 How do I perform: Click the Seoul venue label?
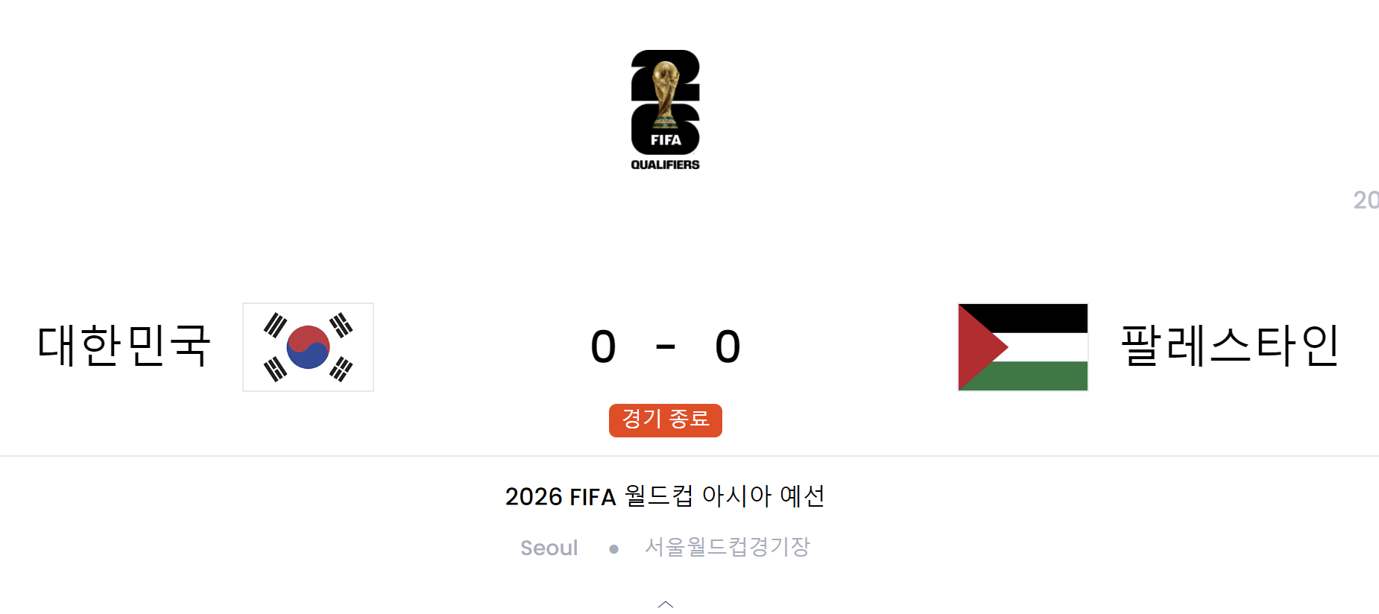pyautogui.click(x=549, y=548)
